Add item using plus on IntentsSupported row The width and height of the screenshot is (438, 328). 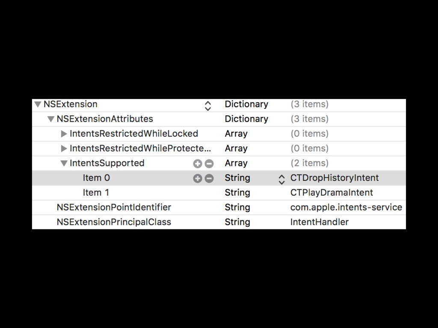pyautogui.click(x=198, y=164)
